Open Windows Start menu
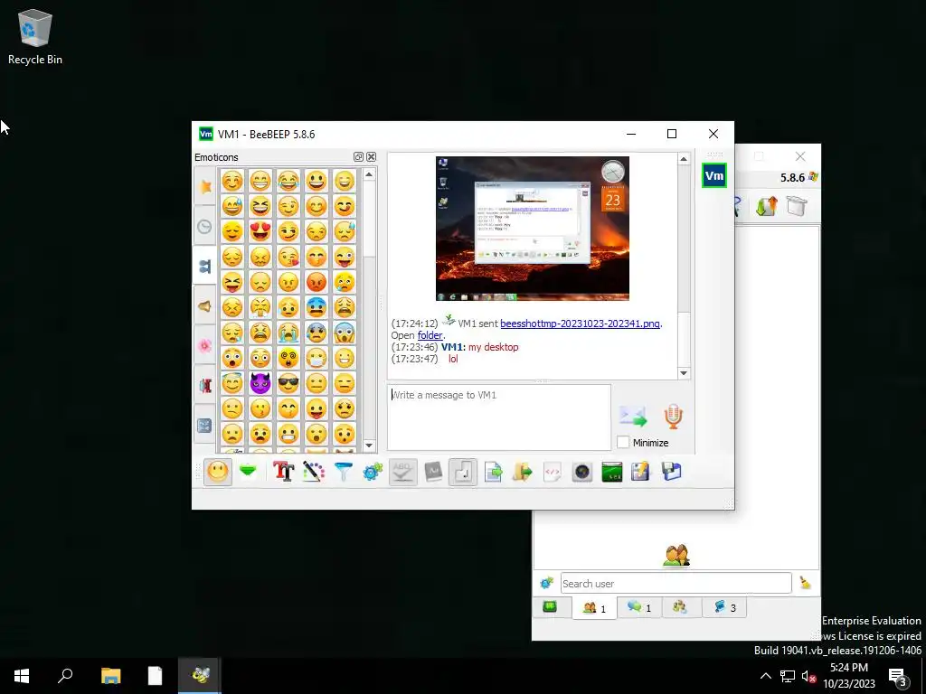This screenshot has height=694, width=926. 22,676
